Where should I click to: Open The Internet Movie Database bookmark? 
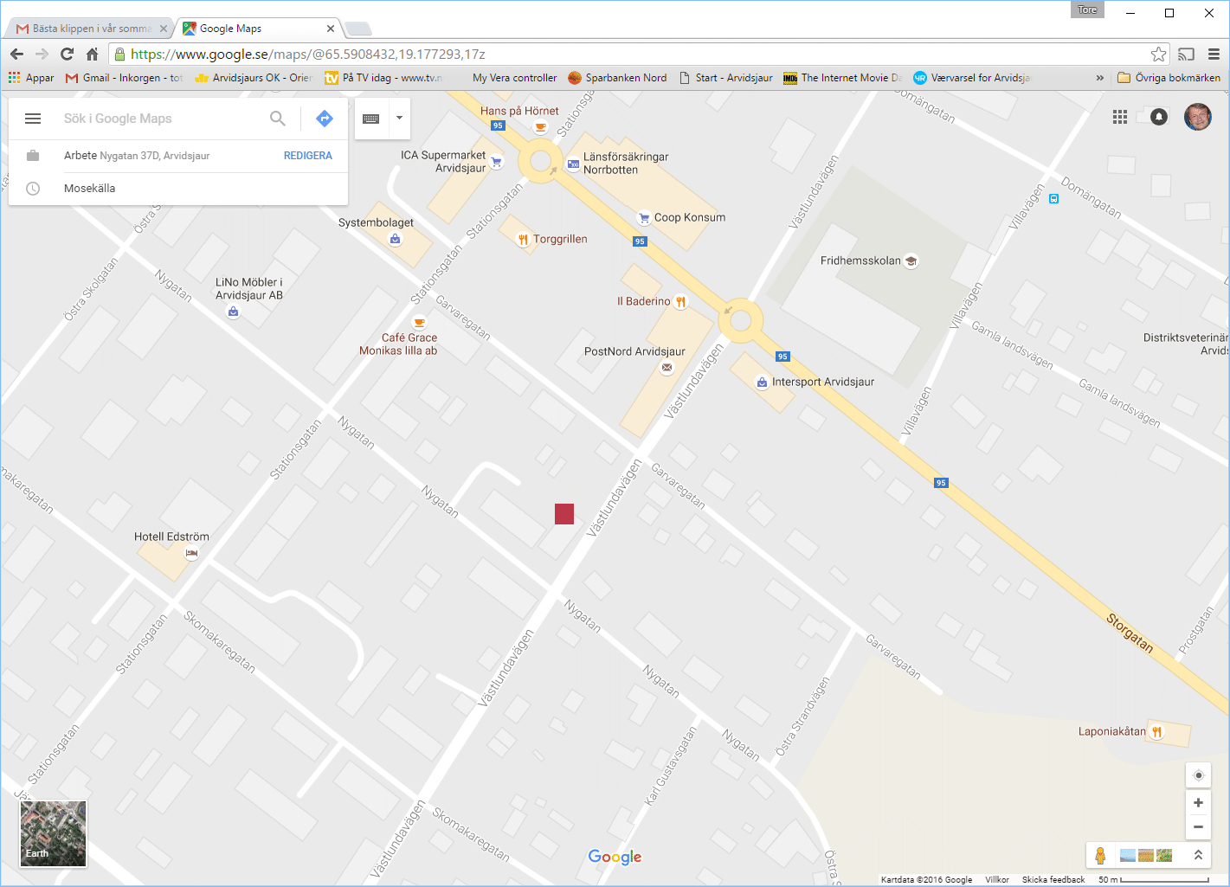pos(842,78)
